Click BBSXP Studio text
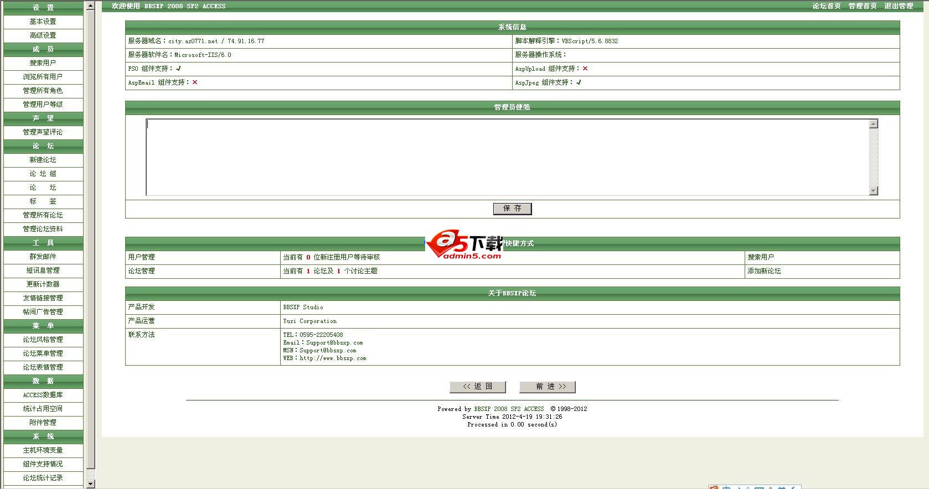This screenshot has width=929, height=489. tap(303, 308)
